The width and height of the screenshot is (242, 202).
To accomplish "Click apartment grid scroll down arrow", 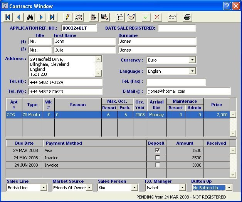I will 233,133.
